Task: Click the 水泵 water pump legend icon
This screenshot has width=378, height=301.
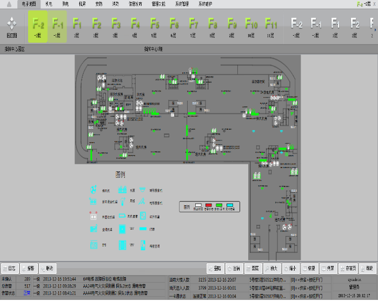Action: point(122,190)
